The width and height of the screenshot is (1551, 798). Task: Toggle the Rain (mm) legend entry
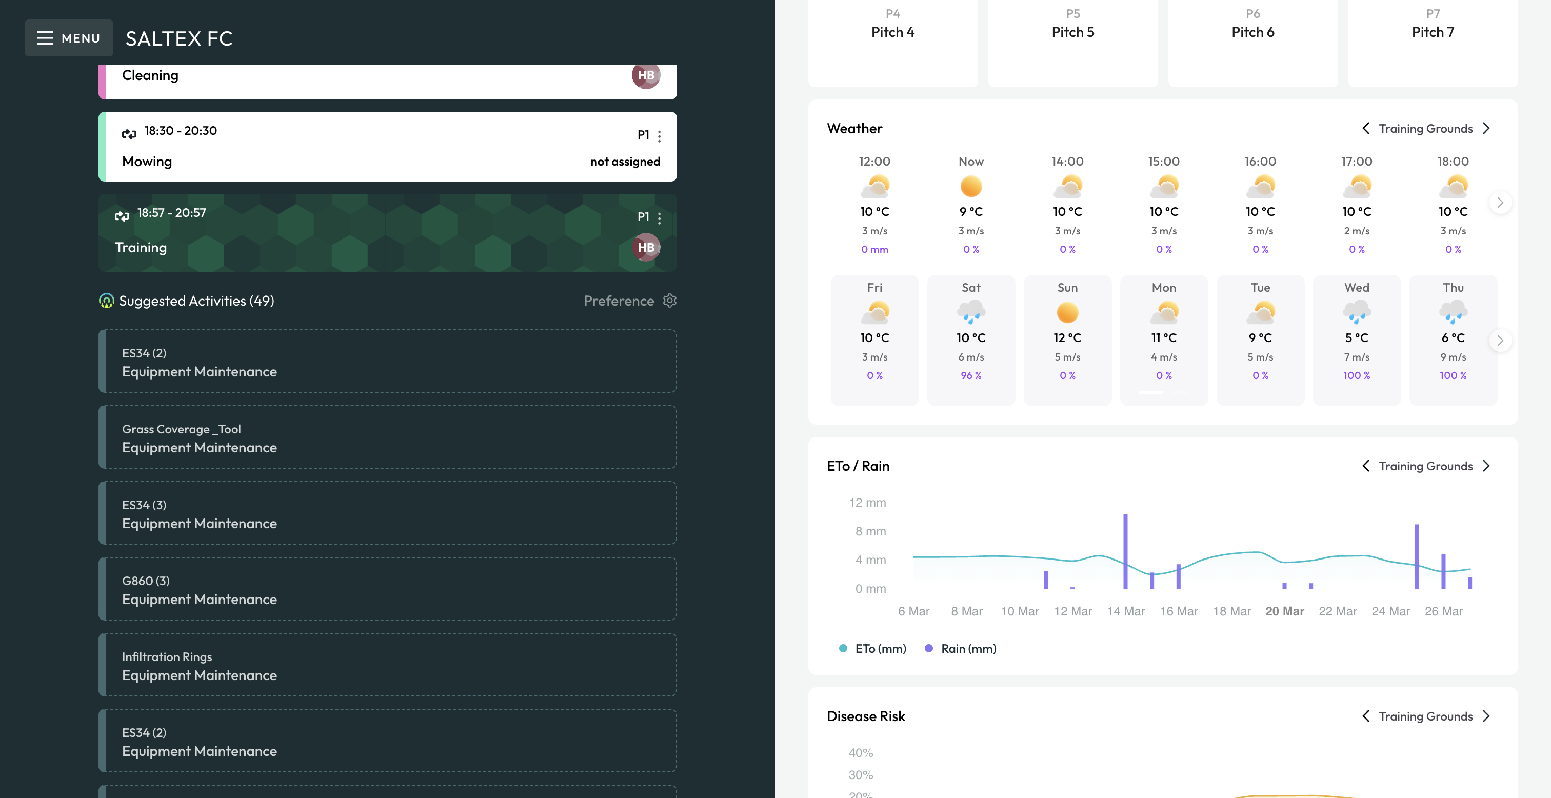pyautogui.click(x=959, y=648)
